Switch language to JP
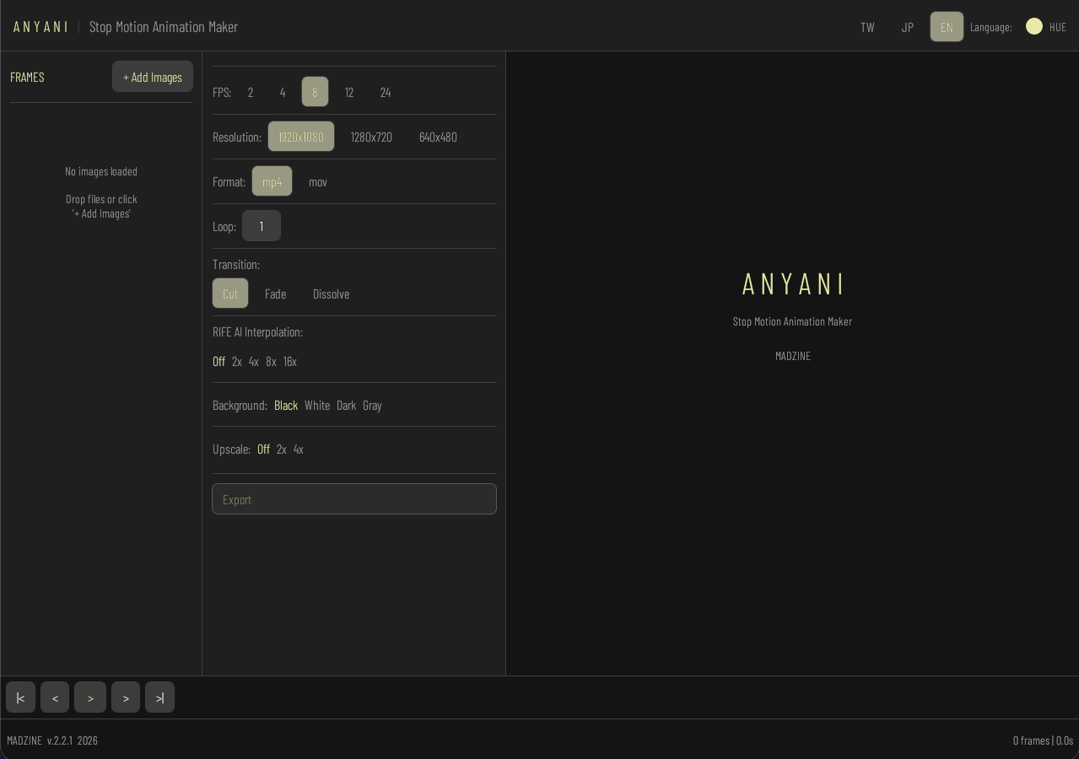This screenshot has width=1079, height=759. (x=907, y=27)
